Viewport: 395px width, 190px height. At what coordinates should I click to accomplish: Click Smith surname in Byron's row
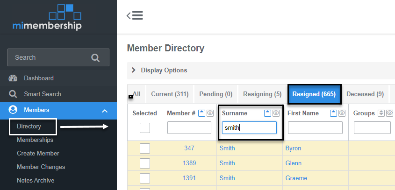227,148
